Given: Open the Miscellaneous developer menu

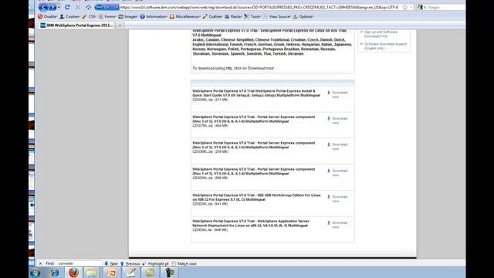Looking at the screenshot, I should click(185, 16).
